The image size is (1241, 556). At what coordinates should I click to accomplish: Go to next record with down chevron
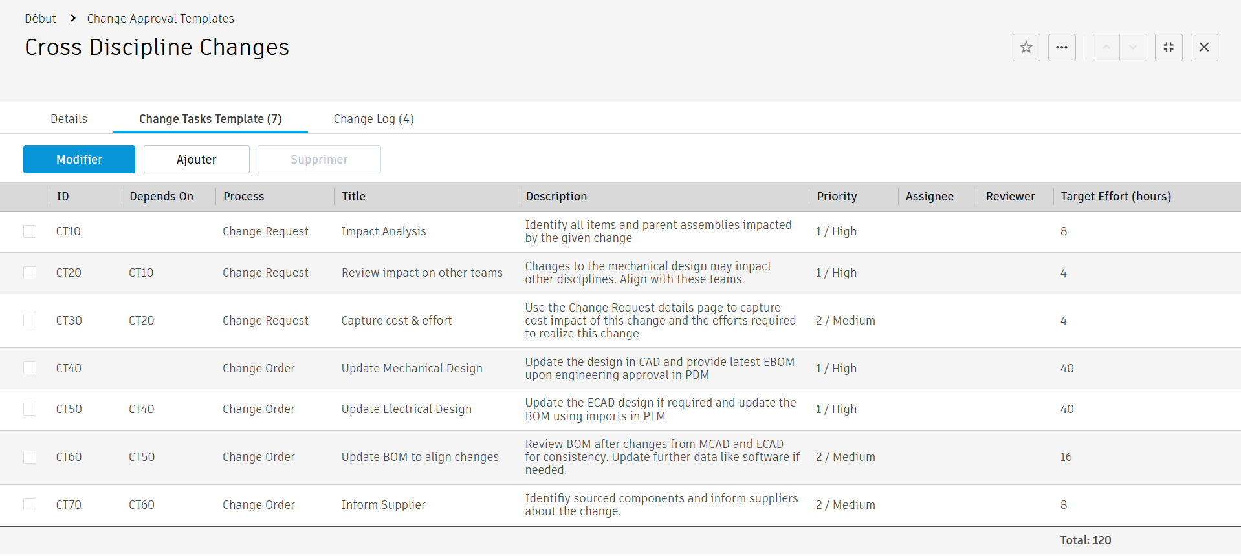click(1133, 47)
